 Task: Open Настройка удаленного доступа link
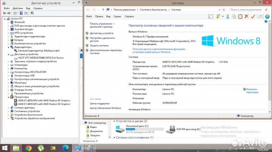102,40
